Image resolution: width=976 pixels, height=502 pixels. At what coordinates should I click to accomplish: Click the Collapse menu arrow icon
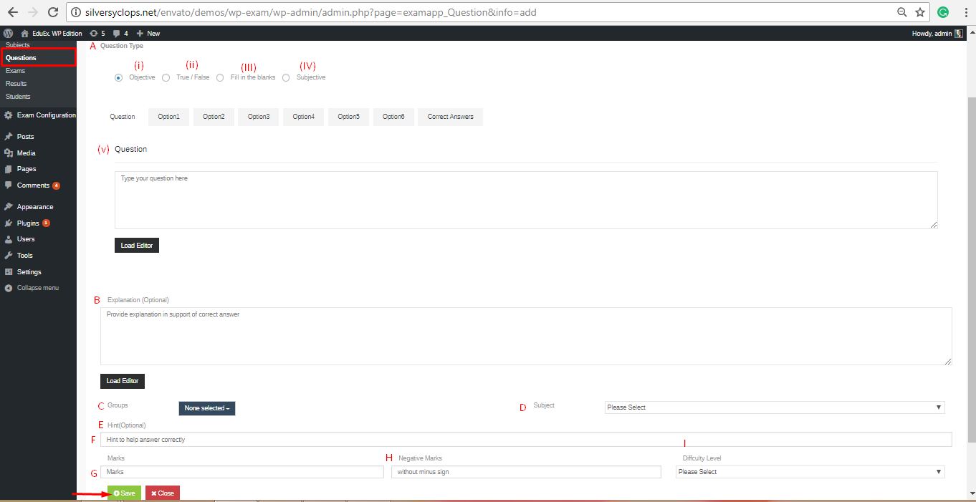(x=9, y=288)
